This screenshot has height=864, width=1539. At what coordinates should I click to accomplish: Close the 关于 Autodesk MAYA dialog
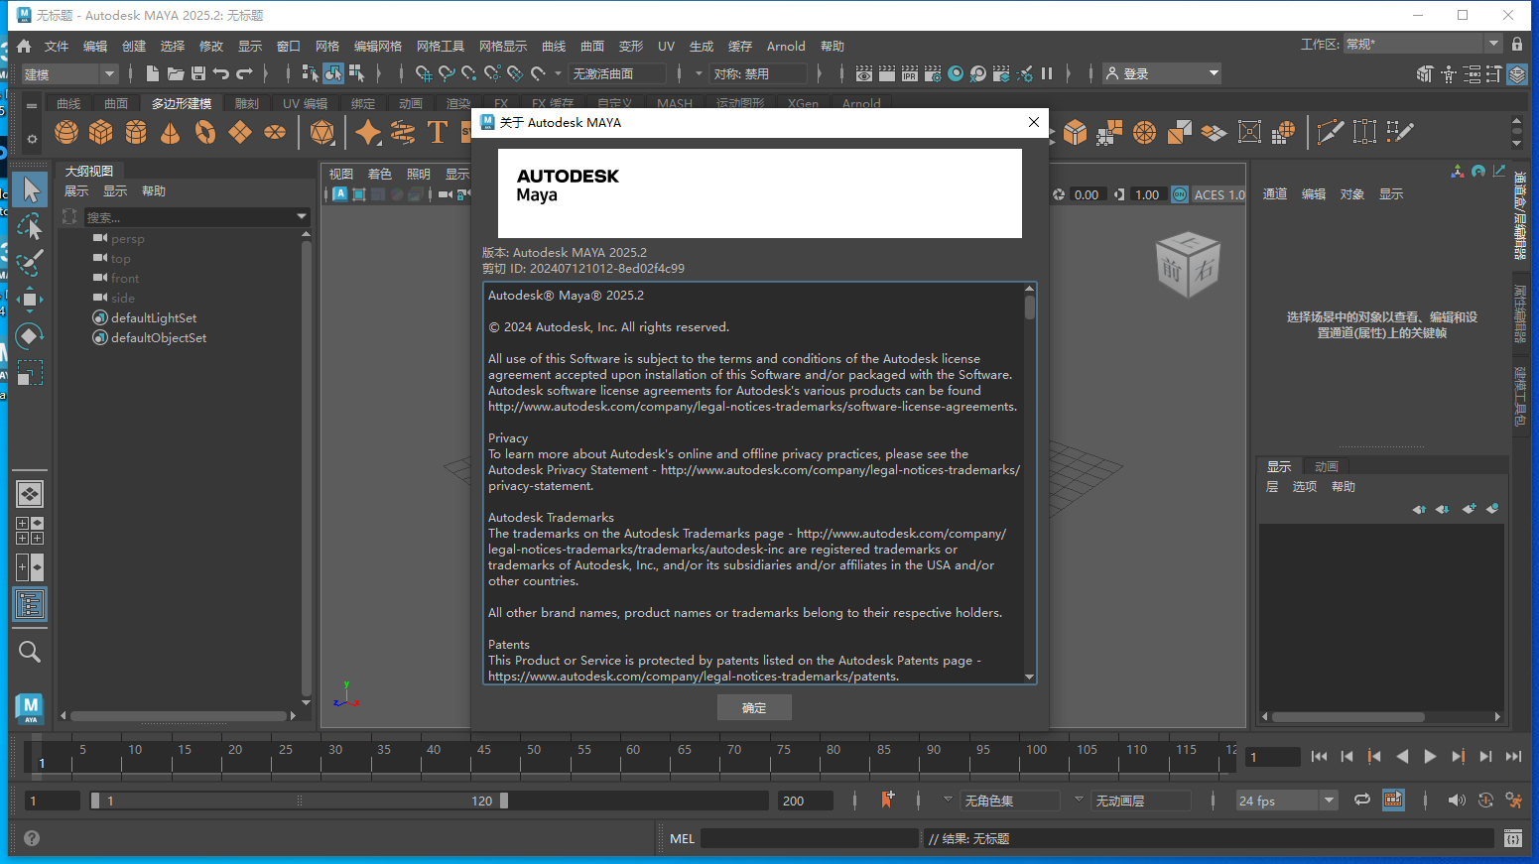click(1033, 122)
